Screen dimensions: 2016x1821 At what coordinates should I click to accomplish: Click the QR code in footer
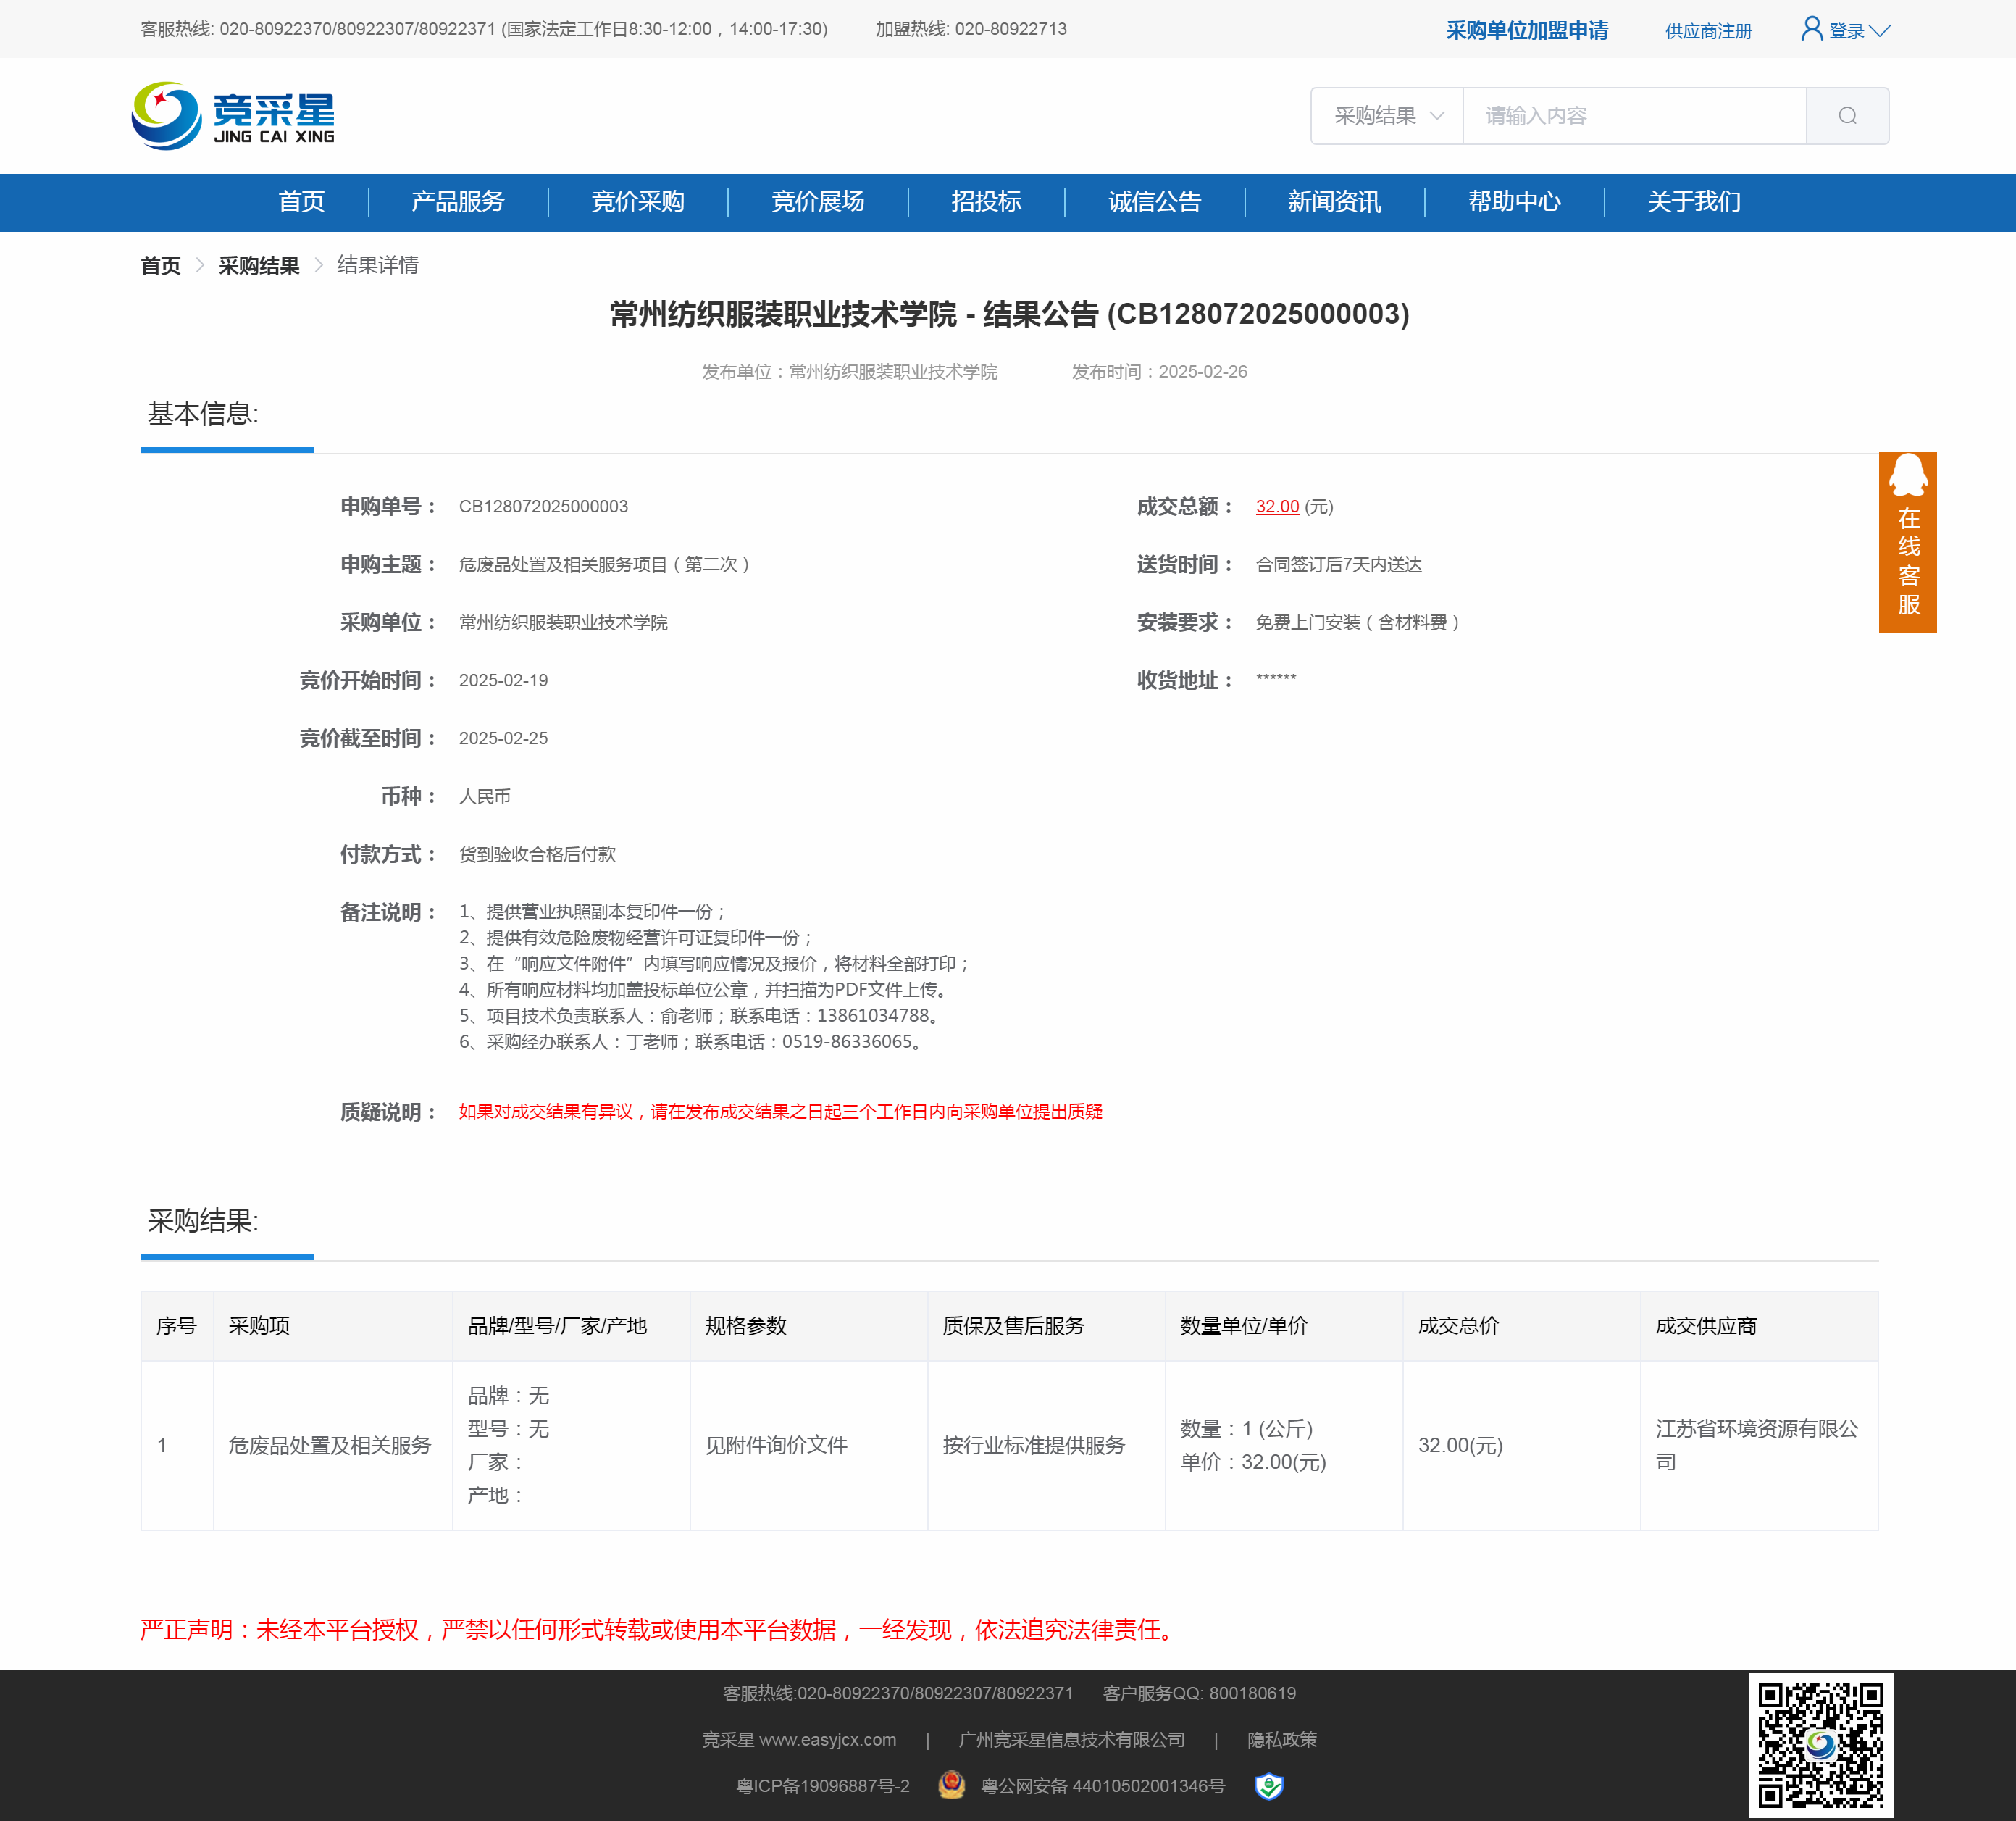1820,1745
